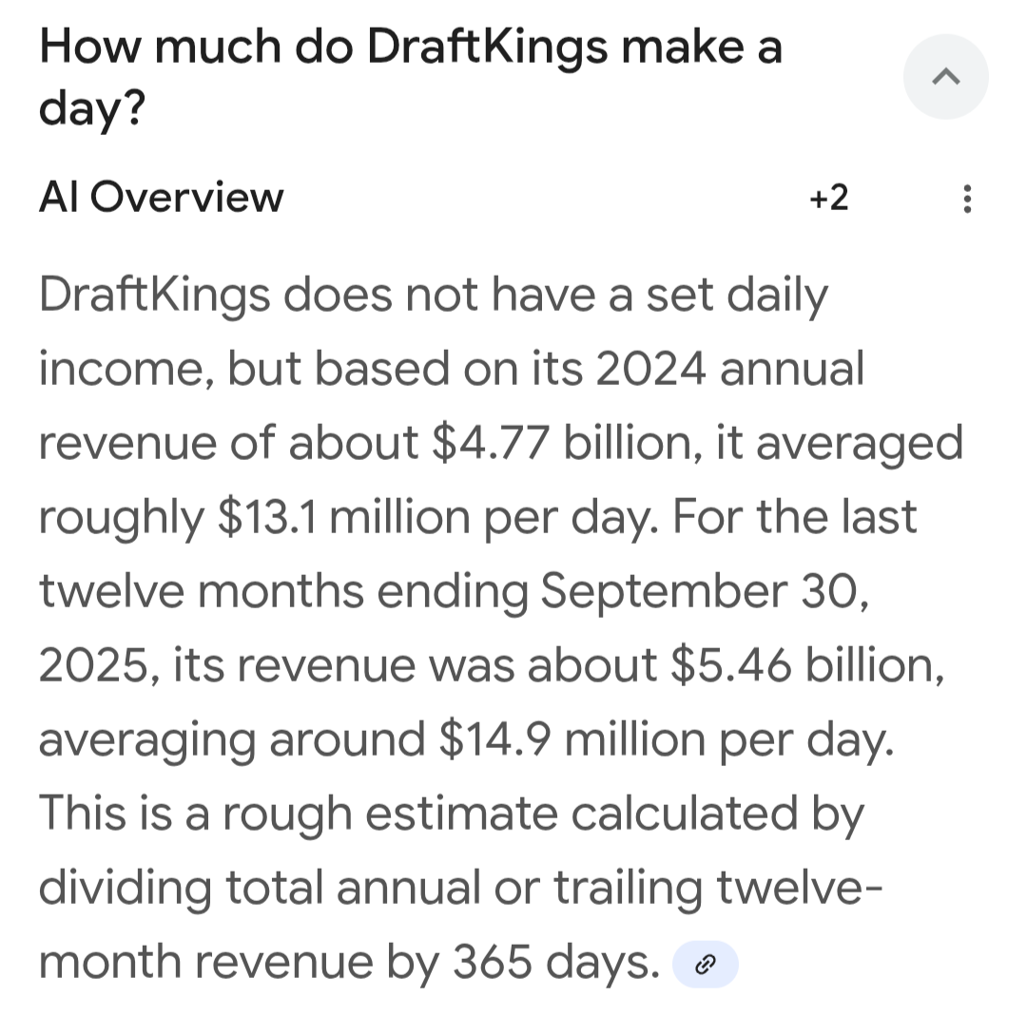Tap 'DraftKings does not have a set daily' line

(434, 296)
